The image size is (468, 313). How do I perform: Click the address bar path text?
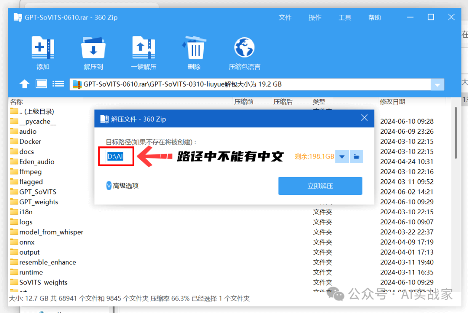pyautogui.click(x=182, y=84)
